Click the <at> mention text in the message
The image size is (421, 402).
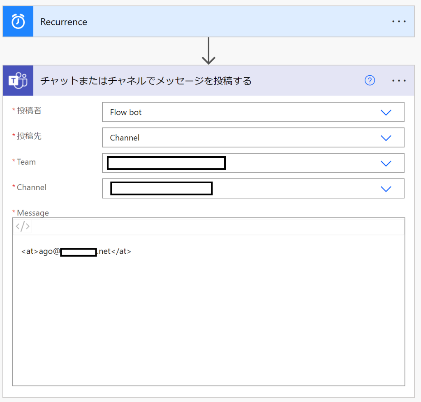click(x=76, y=251)
